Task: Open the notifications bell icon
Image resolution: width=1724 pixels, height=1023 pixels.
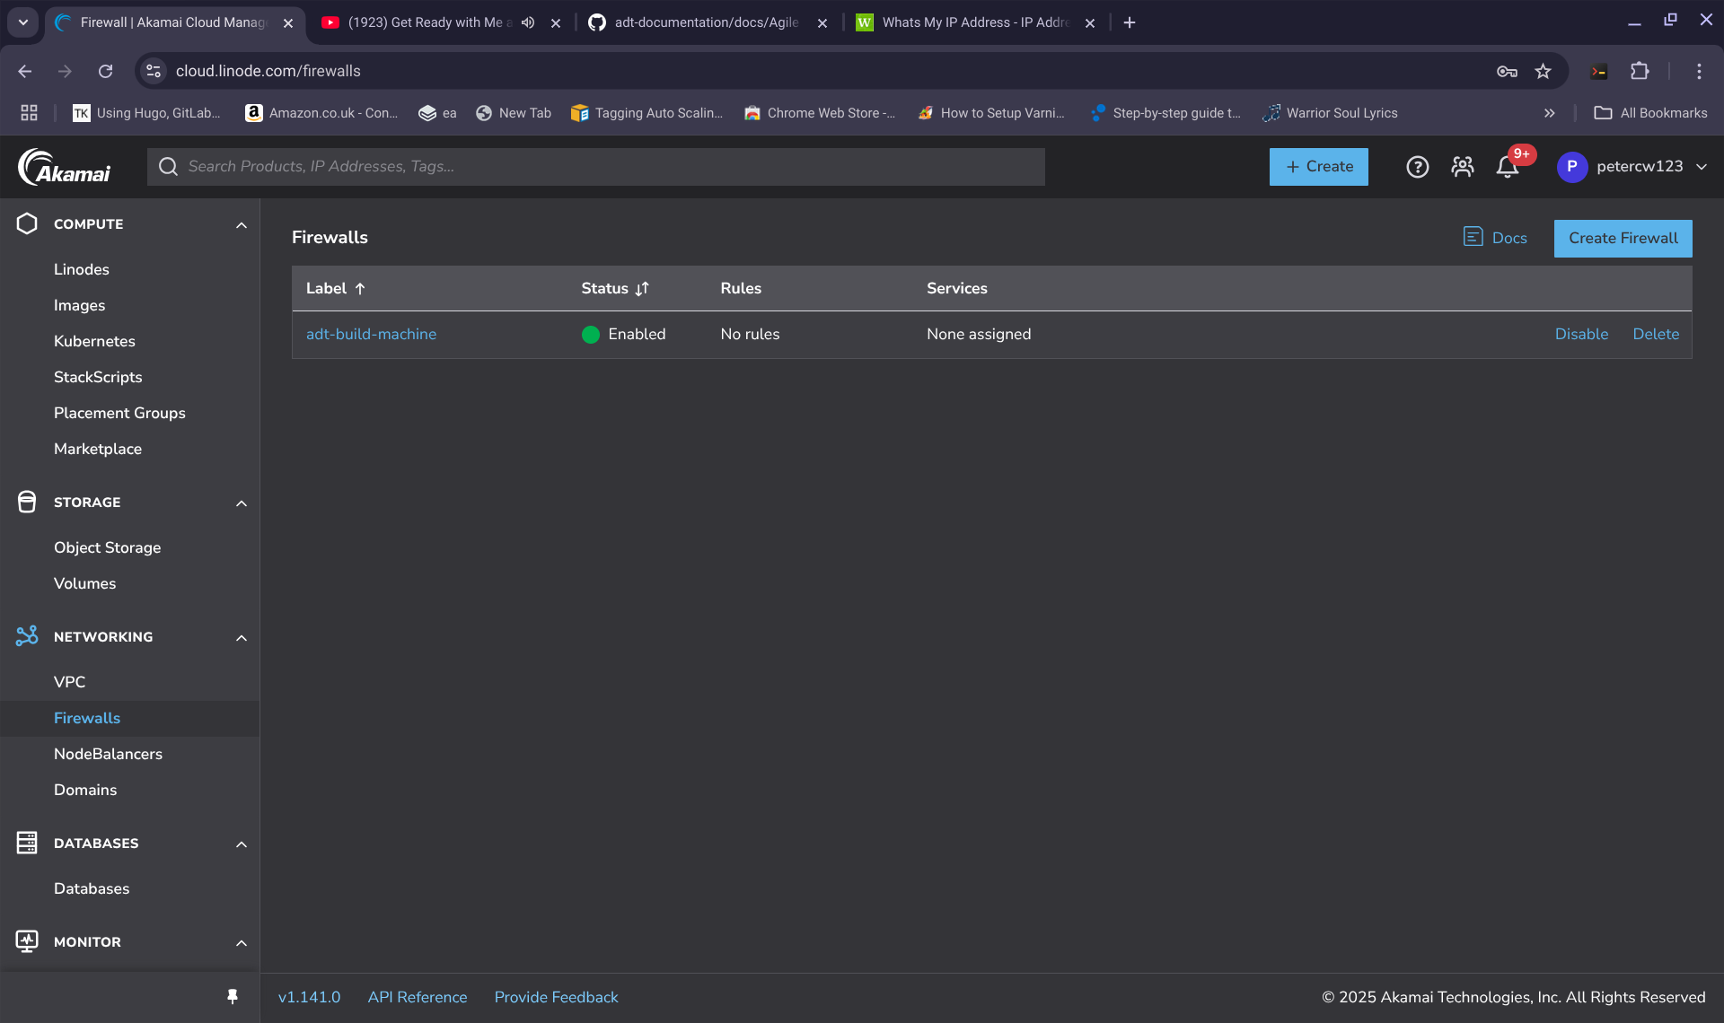Action: (1508, 167)
